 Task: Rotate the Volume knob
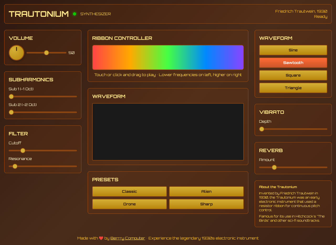pos(16,53)
